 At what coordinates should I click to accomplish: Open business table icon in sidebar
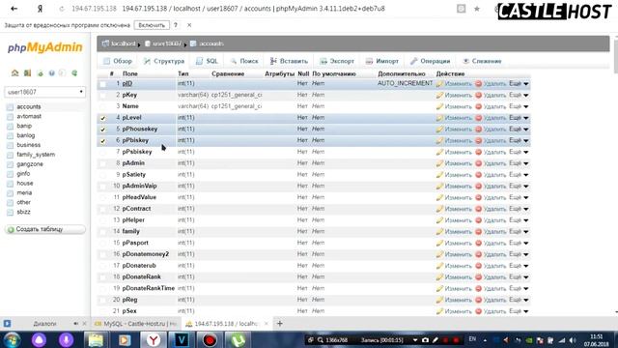point(11,145)
